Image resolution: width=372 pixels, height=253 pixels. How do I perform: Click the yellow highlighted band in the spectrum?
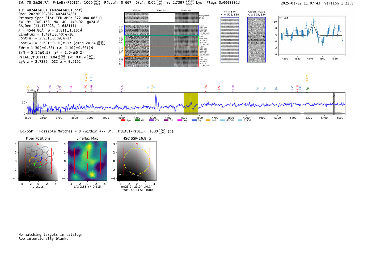[191, 104]
